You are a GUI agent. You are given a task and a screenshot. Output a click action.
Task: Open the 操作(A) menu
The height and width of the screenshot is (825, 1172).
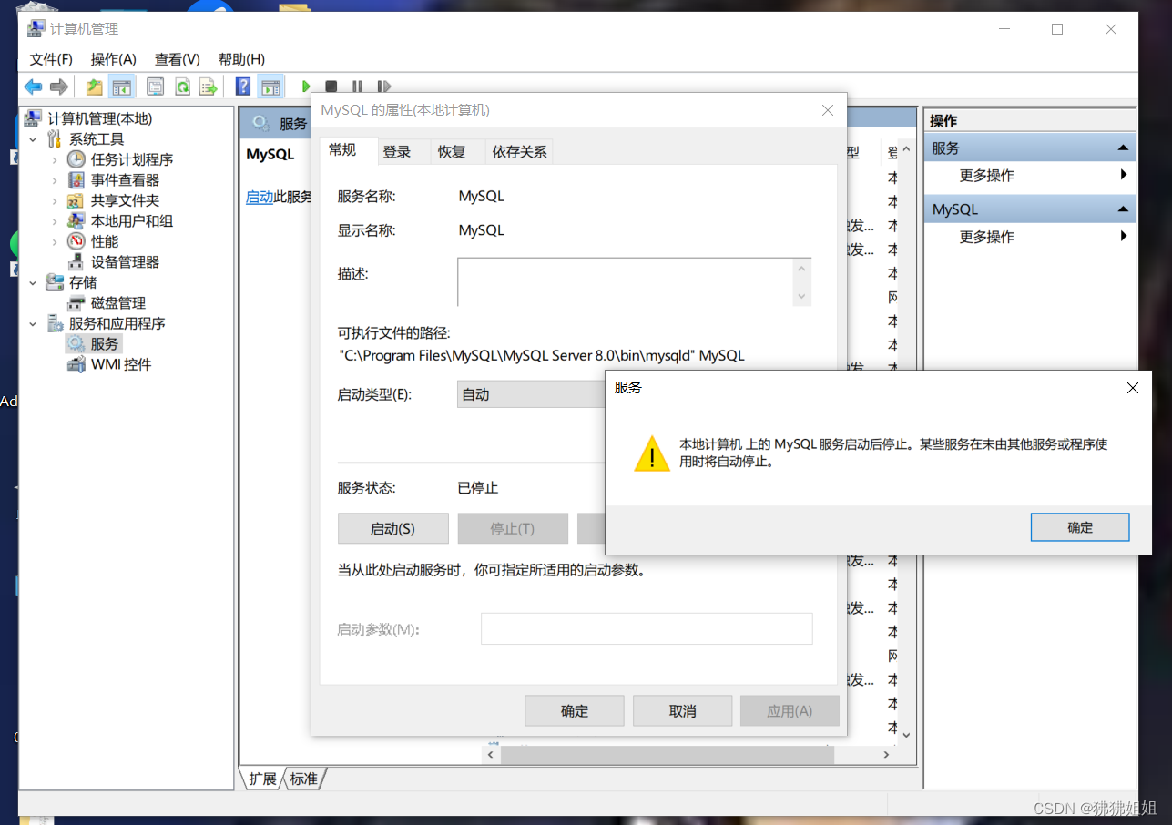[x=113, y=59]
